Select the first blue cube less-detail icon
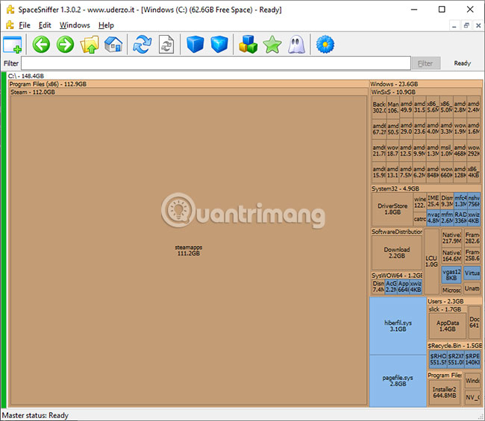485x421 pixels. (x=195, y=45)
